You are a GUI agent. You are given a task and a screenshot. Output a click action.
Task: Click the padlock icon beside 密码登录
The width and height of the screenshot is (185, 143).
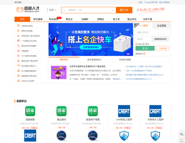[x=144, y=53]
